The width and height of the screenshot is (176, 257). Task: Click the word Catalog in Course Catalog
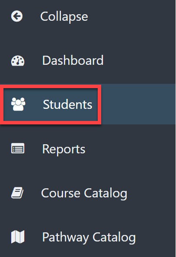tap(106, 194)
